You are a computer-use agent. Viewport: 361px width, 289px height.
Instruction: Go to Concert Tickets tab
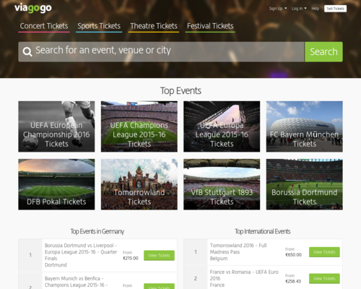click(x=44, y=26)
